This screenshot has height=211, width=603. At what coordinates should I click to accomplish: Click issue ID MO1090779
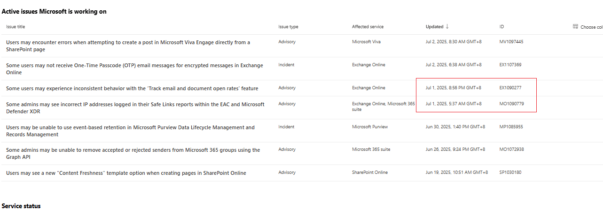[511, 104]
